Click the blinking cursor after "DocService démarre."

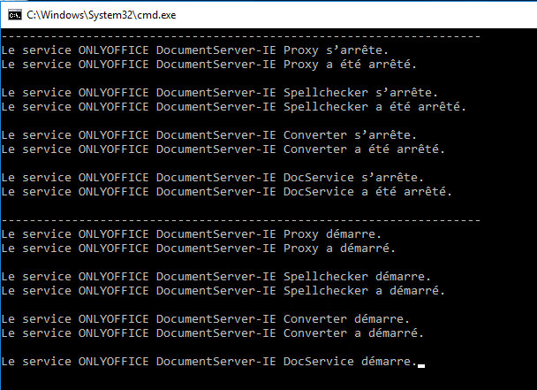(421, 364)
